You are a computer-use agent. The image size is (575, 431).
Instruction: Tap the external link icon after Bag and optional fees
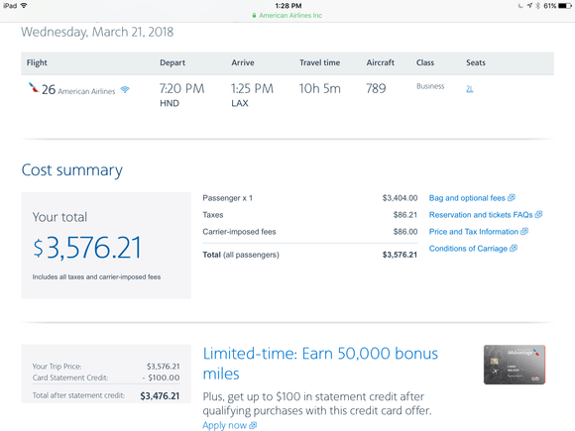[x=512, y=197]
